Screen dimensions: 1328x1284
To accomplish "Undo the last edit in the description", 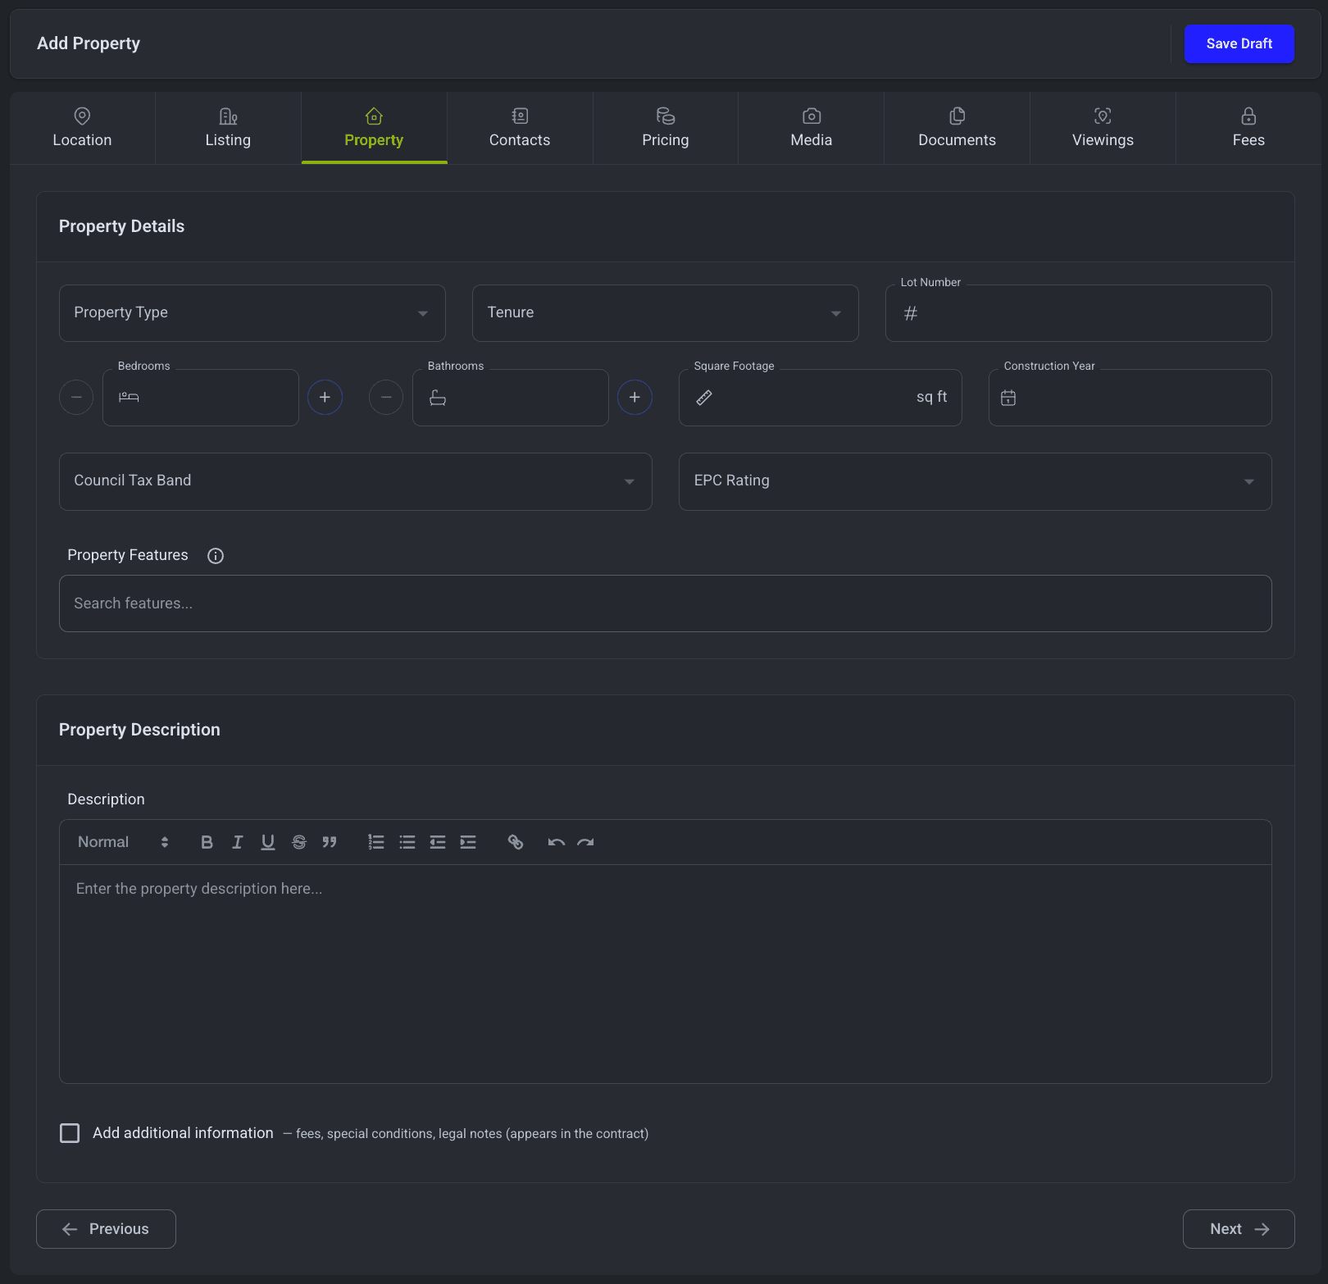I will (x=557, y=842).
